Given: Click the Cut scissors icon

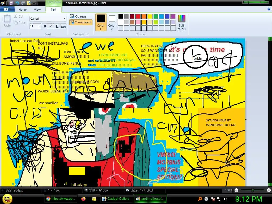Looking at the screenshot, I should 16,16.
